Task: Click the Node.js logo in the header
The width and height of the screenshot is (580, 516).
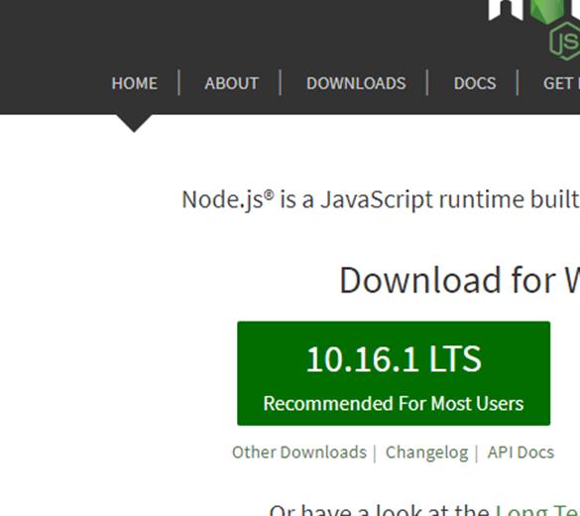Action: (534, 30)
